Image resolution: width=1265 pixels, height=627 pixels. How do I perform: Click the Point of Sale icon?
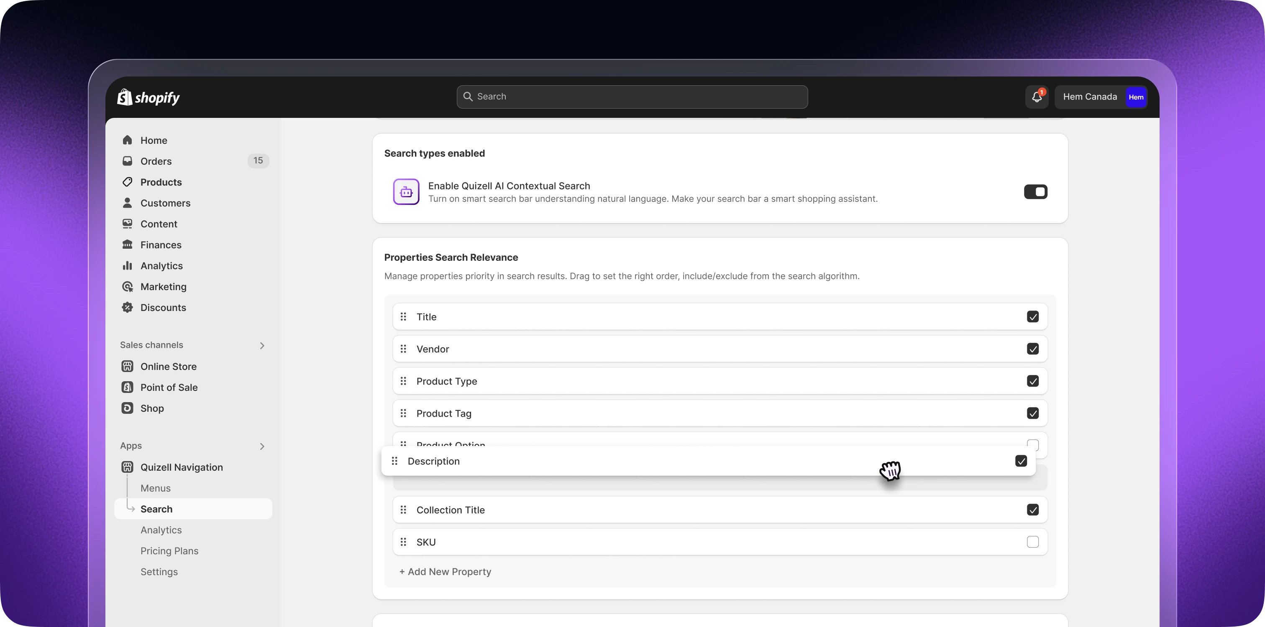tap(128, 387)
